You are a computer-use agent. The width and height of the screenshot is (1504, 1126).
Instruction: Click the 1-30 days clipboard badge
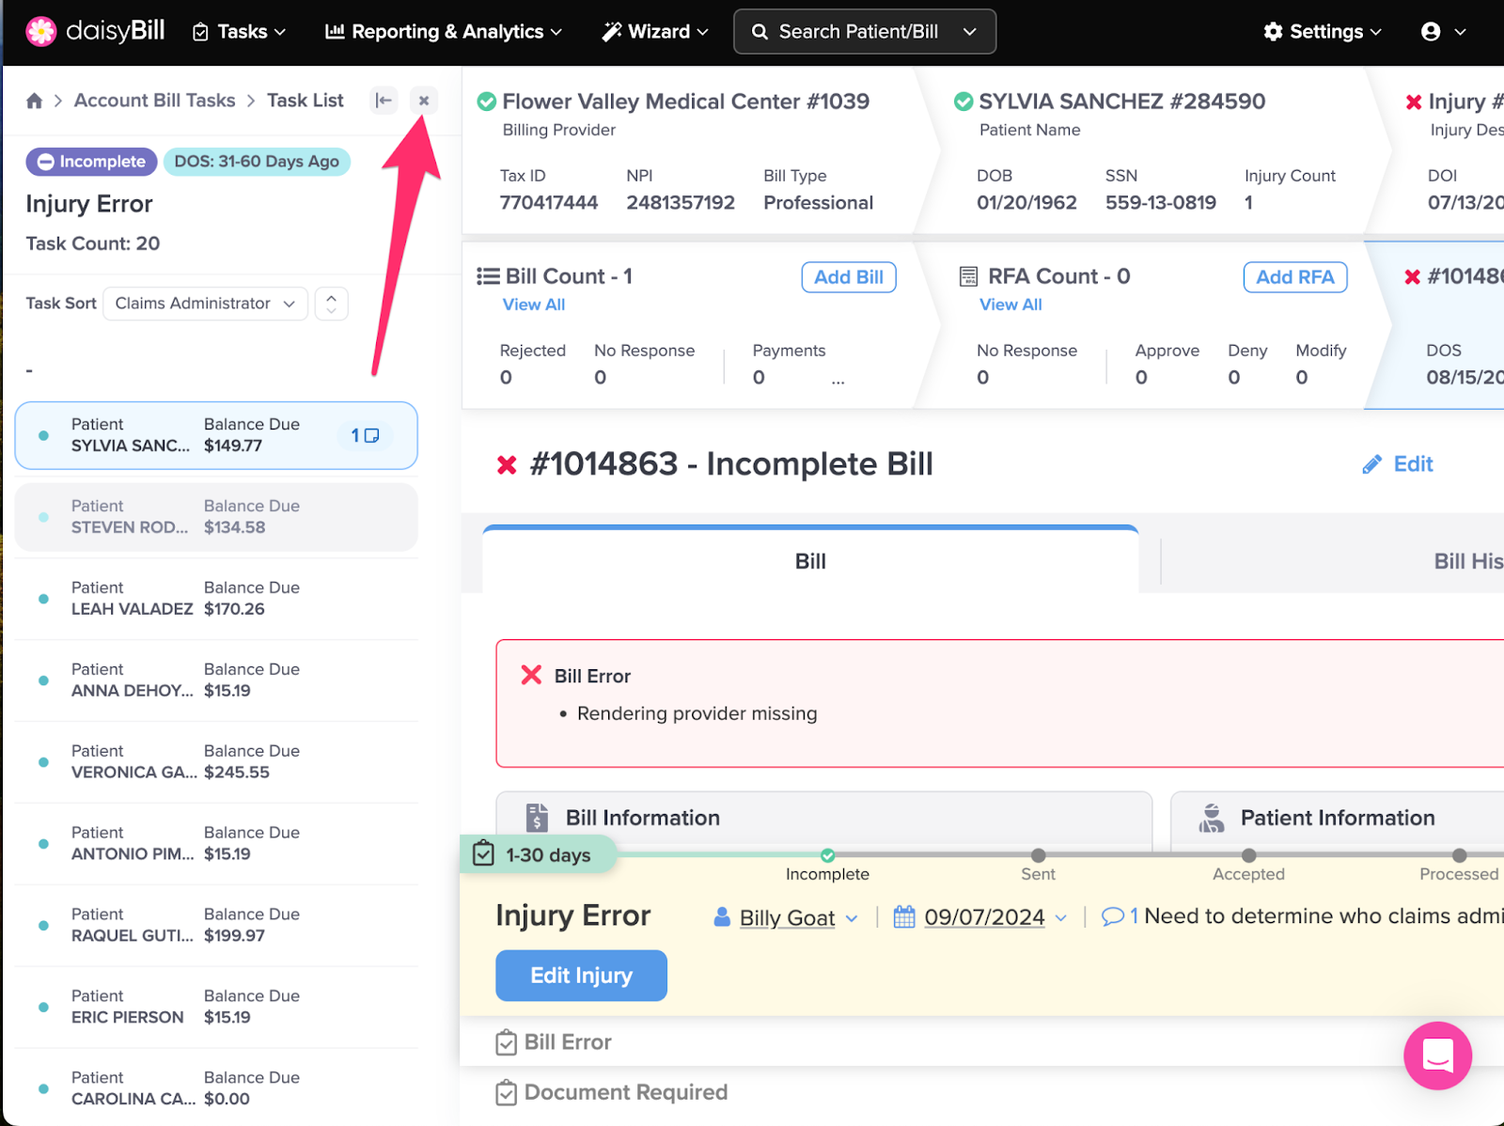click(x=538, y=854)
